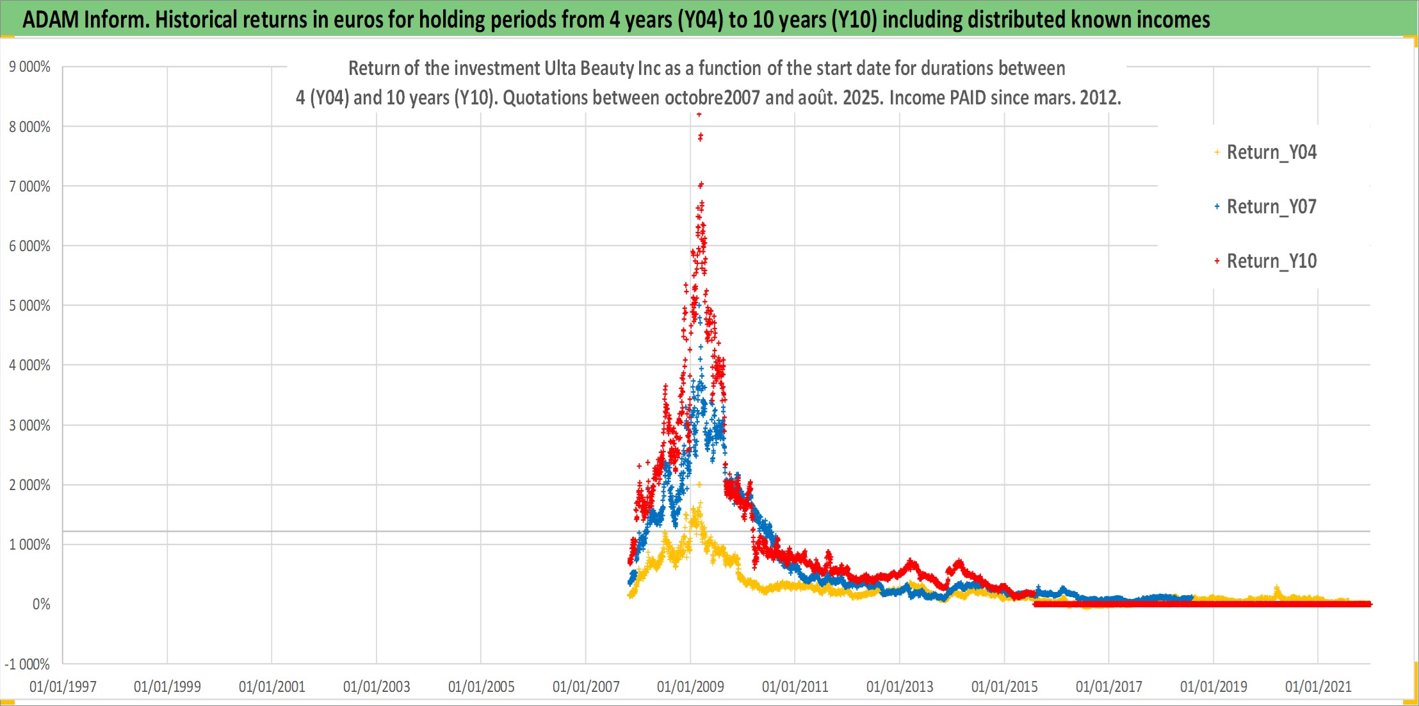Screen dimensions: 1419x706
Task: Select the -1 000% y-axis label
Action: [27, 664]
